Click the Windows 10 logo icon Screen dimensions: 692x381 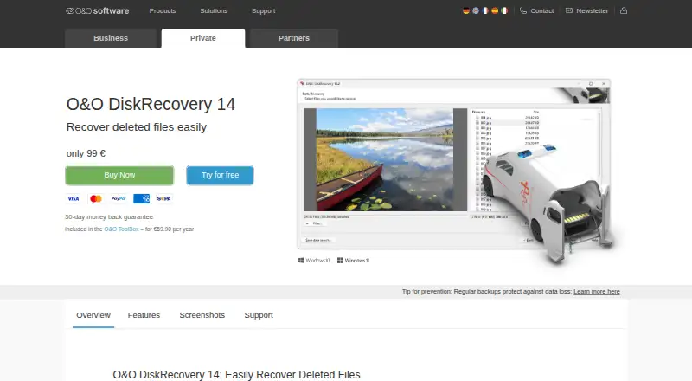301,261
